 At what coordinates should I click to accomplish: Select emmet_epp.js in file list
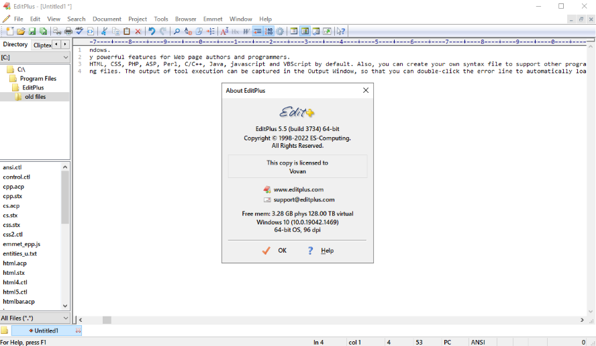click(21, 244)
